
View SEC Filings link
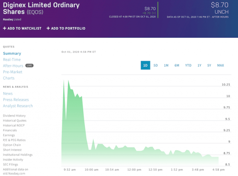[10, 164]
